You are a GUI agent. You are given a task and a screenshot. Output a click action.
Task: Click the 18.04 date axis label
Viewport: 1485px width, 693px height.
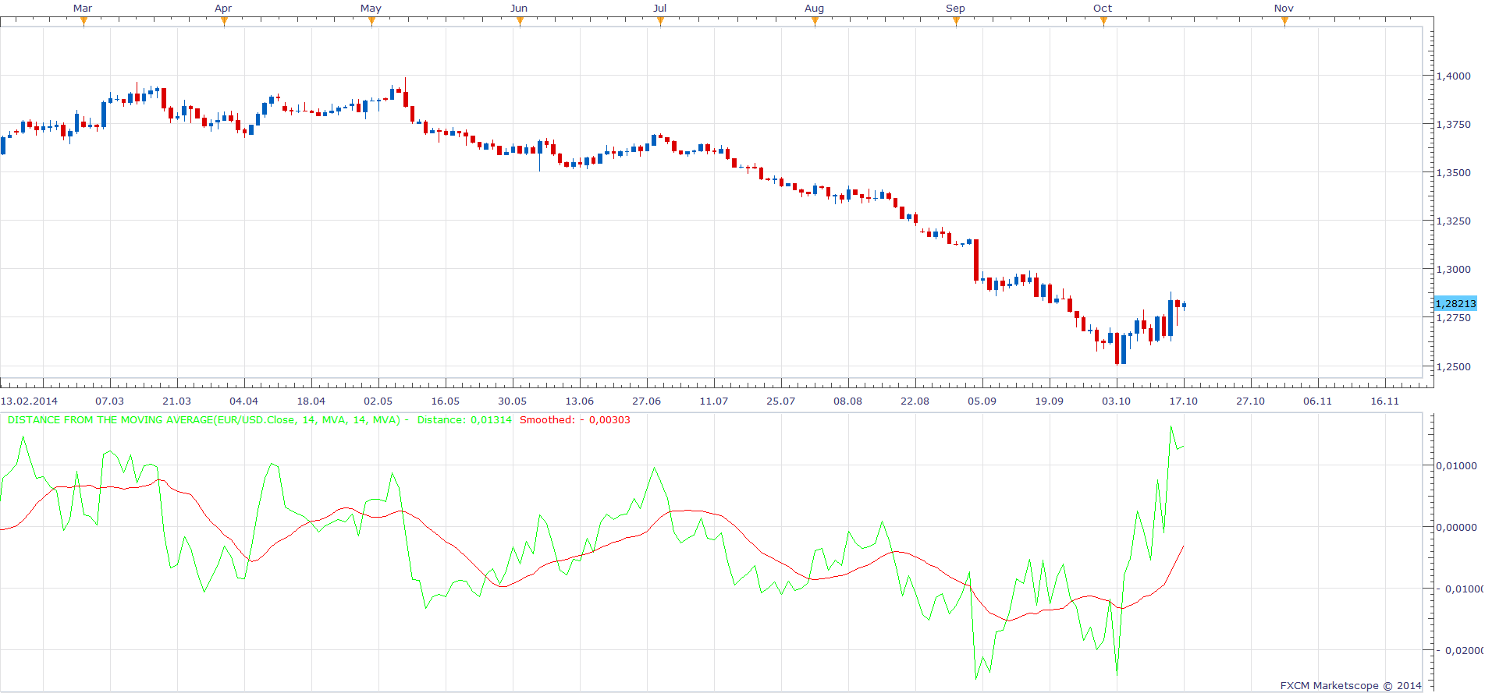(311, 401)
